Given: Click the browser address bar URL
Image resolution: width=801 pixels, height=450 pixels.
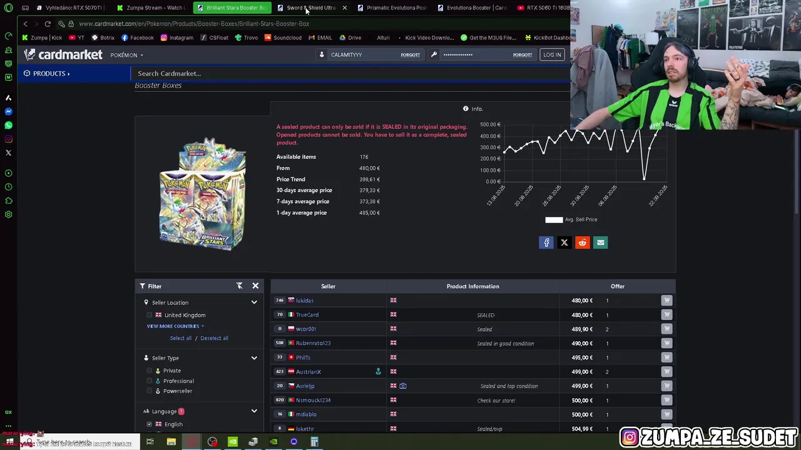Looking at the screenshot, I should click(x=194, y=24).
